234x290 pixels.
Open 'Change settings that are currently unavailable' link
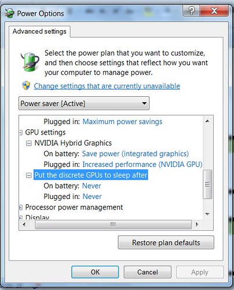[x=107, y=86]
